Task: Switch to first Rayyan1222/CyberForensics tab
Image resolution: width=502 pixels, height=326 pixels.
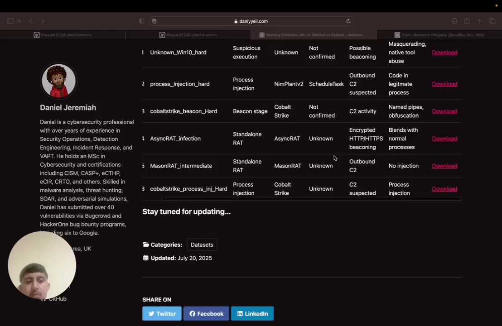Action: (x=63, y=35)
